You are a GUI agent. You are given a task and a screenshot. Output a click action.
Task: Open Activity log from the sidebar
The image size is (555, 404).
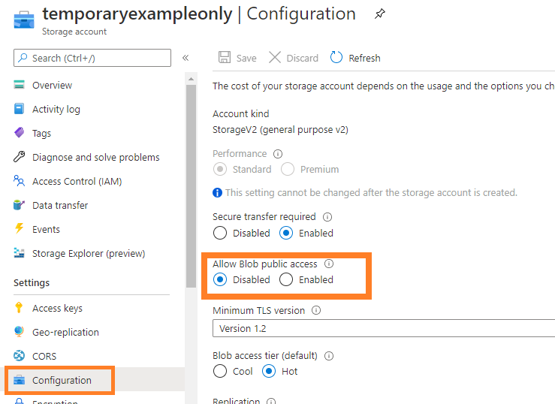pyautogui.click(x=56, y=109)
